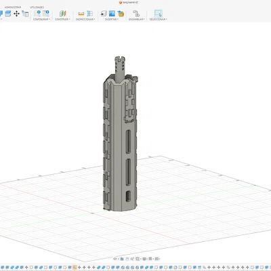This screenshot has width=271, height=271.
Task: Open the Display Settings monitor icon
Action: click(x=144, y=259)
